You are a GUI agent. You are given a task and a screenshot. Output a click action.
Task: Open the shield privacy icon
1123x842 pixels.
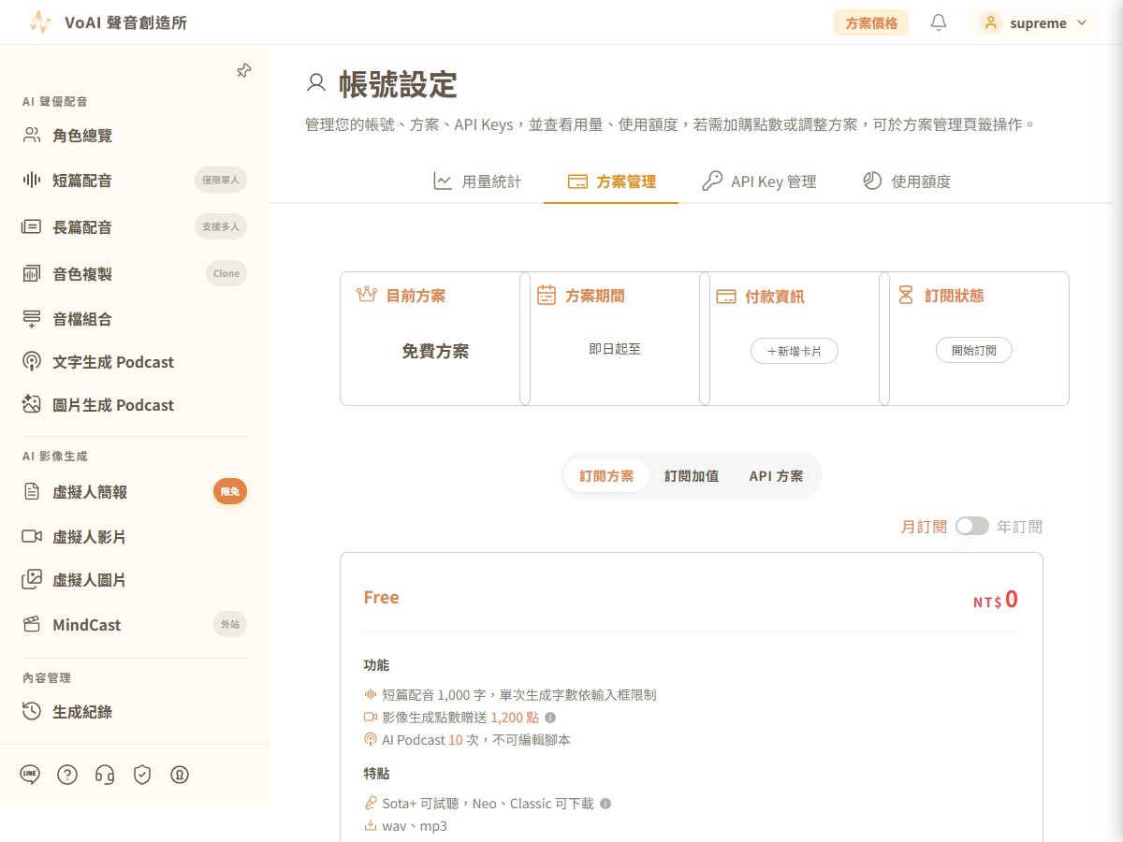[142, 774]
